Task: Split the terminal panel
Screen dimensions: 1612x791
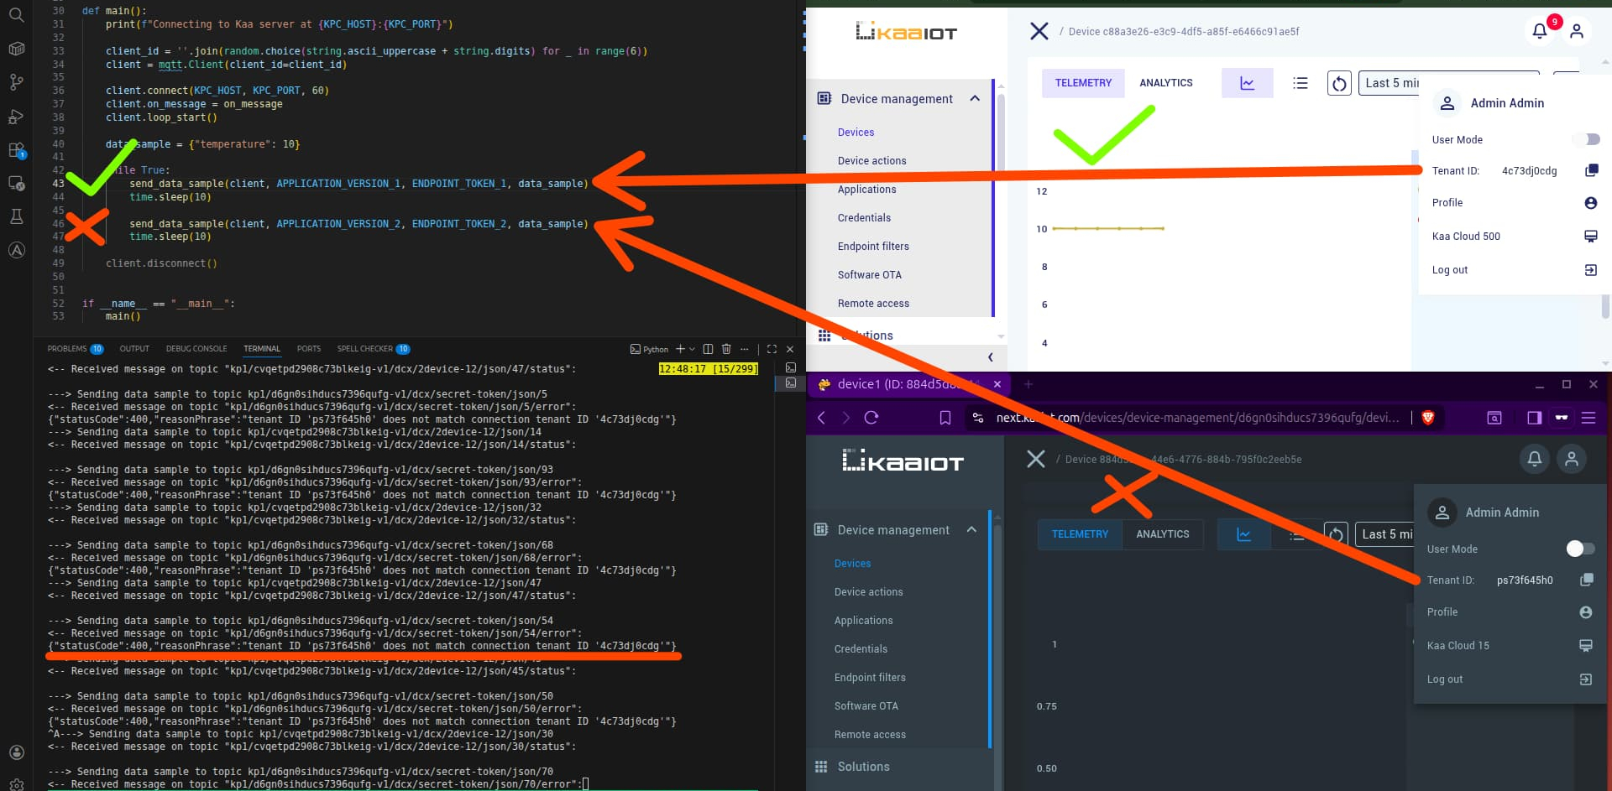Action: [708, 349]
